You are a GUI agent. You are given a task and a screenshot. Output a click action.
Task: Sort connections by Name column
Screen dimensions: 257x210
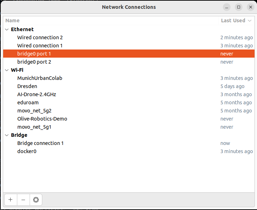click(x=13, y=21)
